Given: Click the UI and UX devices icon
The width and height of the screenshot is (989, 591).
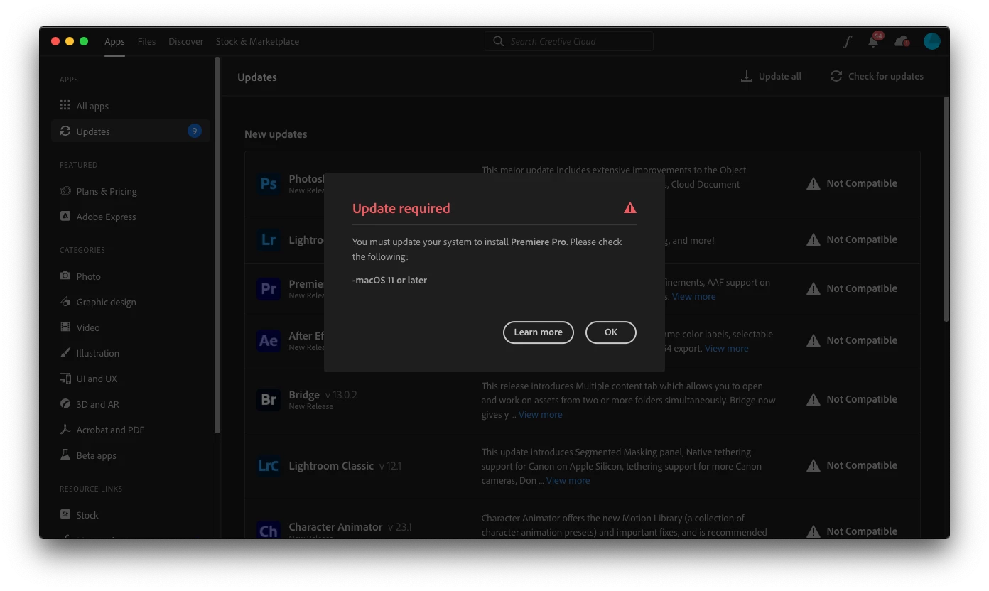Looking at the screenshot, I should (x=65, y=378).
